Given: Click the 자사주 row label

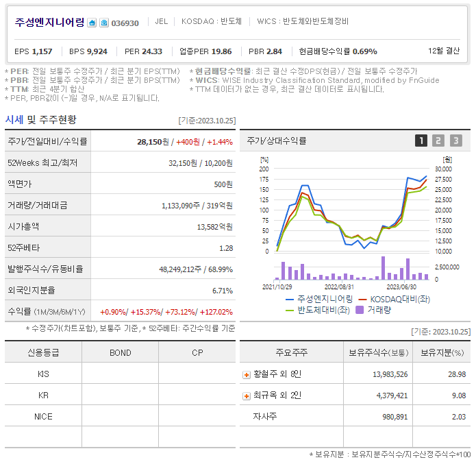Looking at the screenshot, I should [265, 416].
